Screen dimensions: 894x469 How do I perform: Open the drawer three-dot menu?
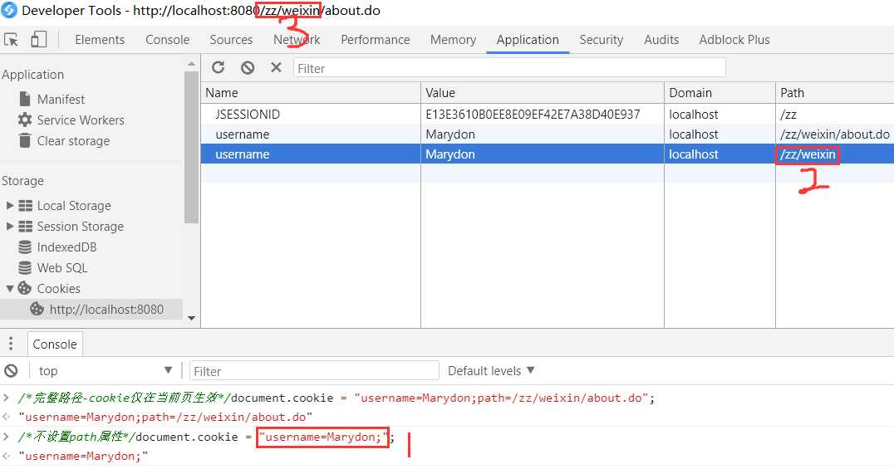10,343
